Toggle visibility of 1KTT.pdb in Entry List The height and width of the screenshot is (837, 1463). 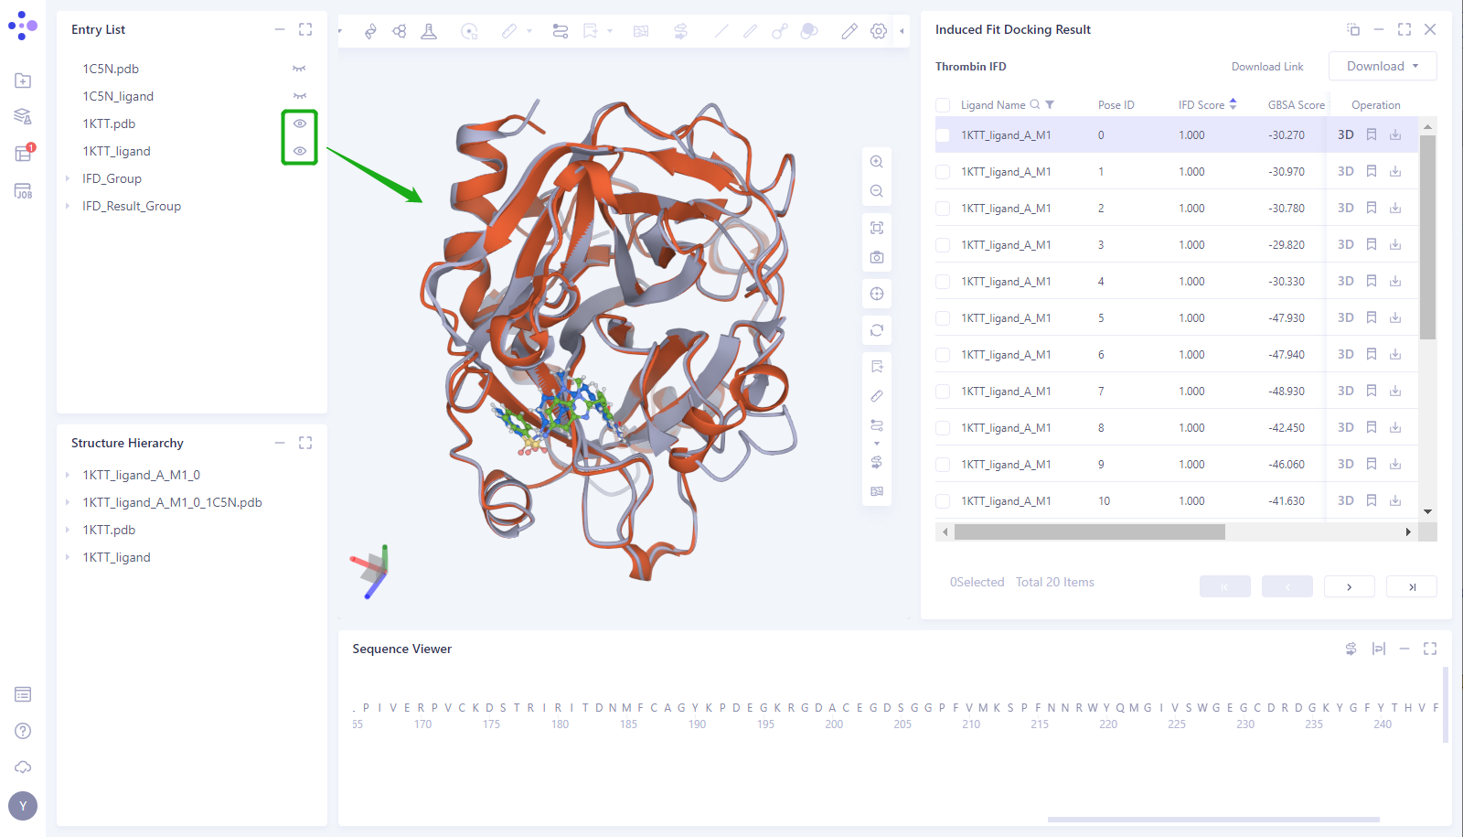click(x=300, y=123)
